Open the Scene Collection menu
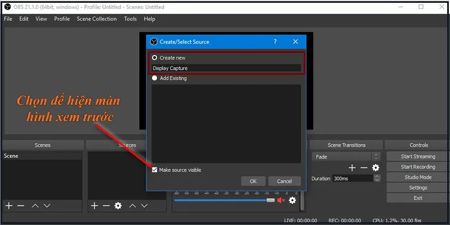This screenshot has height=225, width=450. point(97,19)
